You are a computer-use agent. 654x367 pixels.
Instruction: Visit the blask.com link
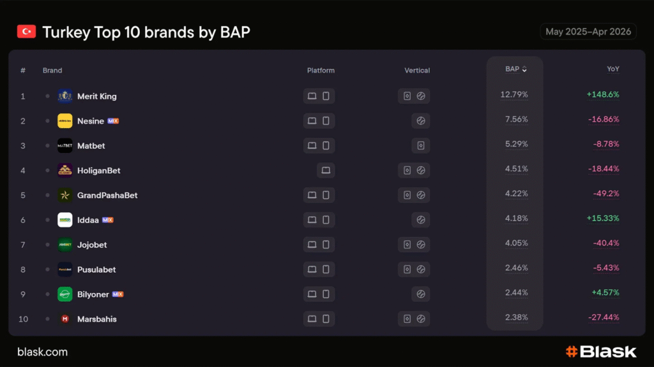pos(42,352)
